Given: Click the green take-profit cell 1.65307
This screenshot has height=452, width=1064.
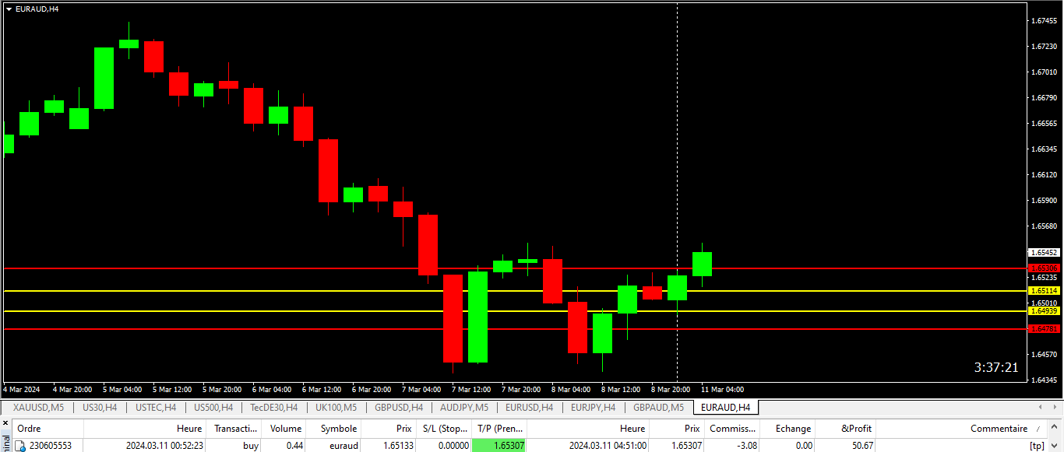Looking at the screenshot, I should pos(499,446).
